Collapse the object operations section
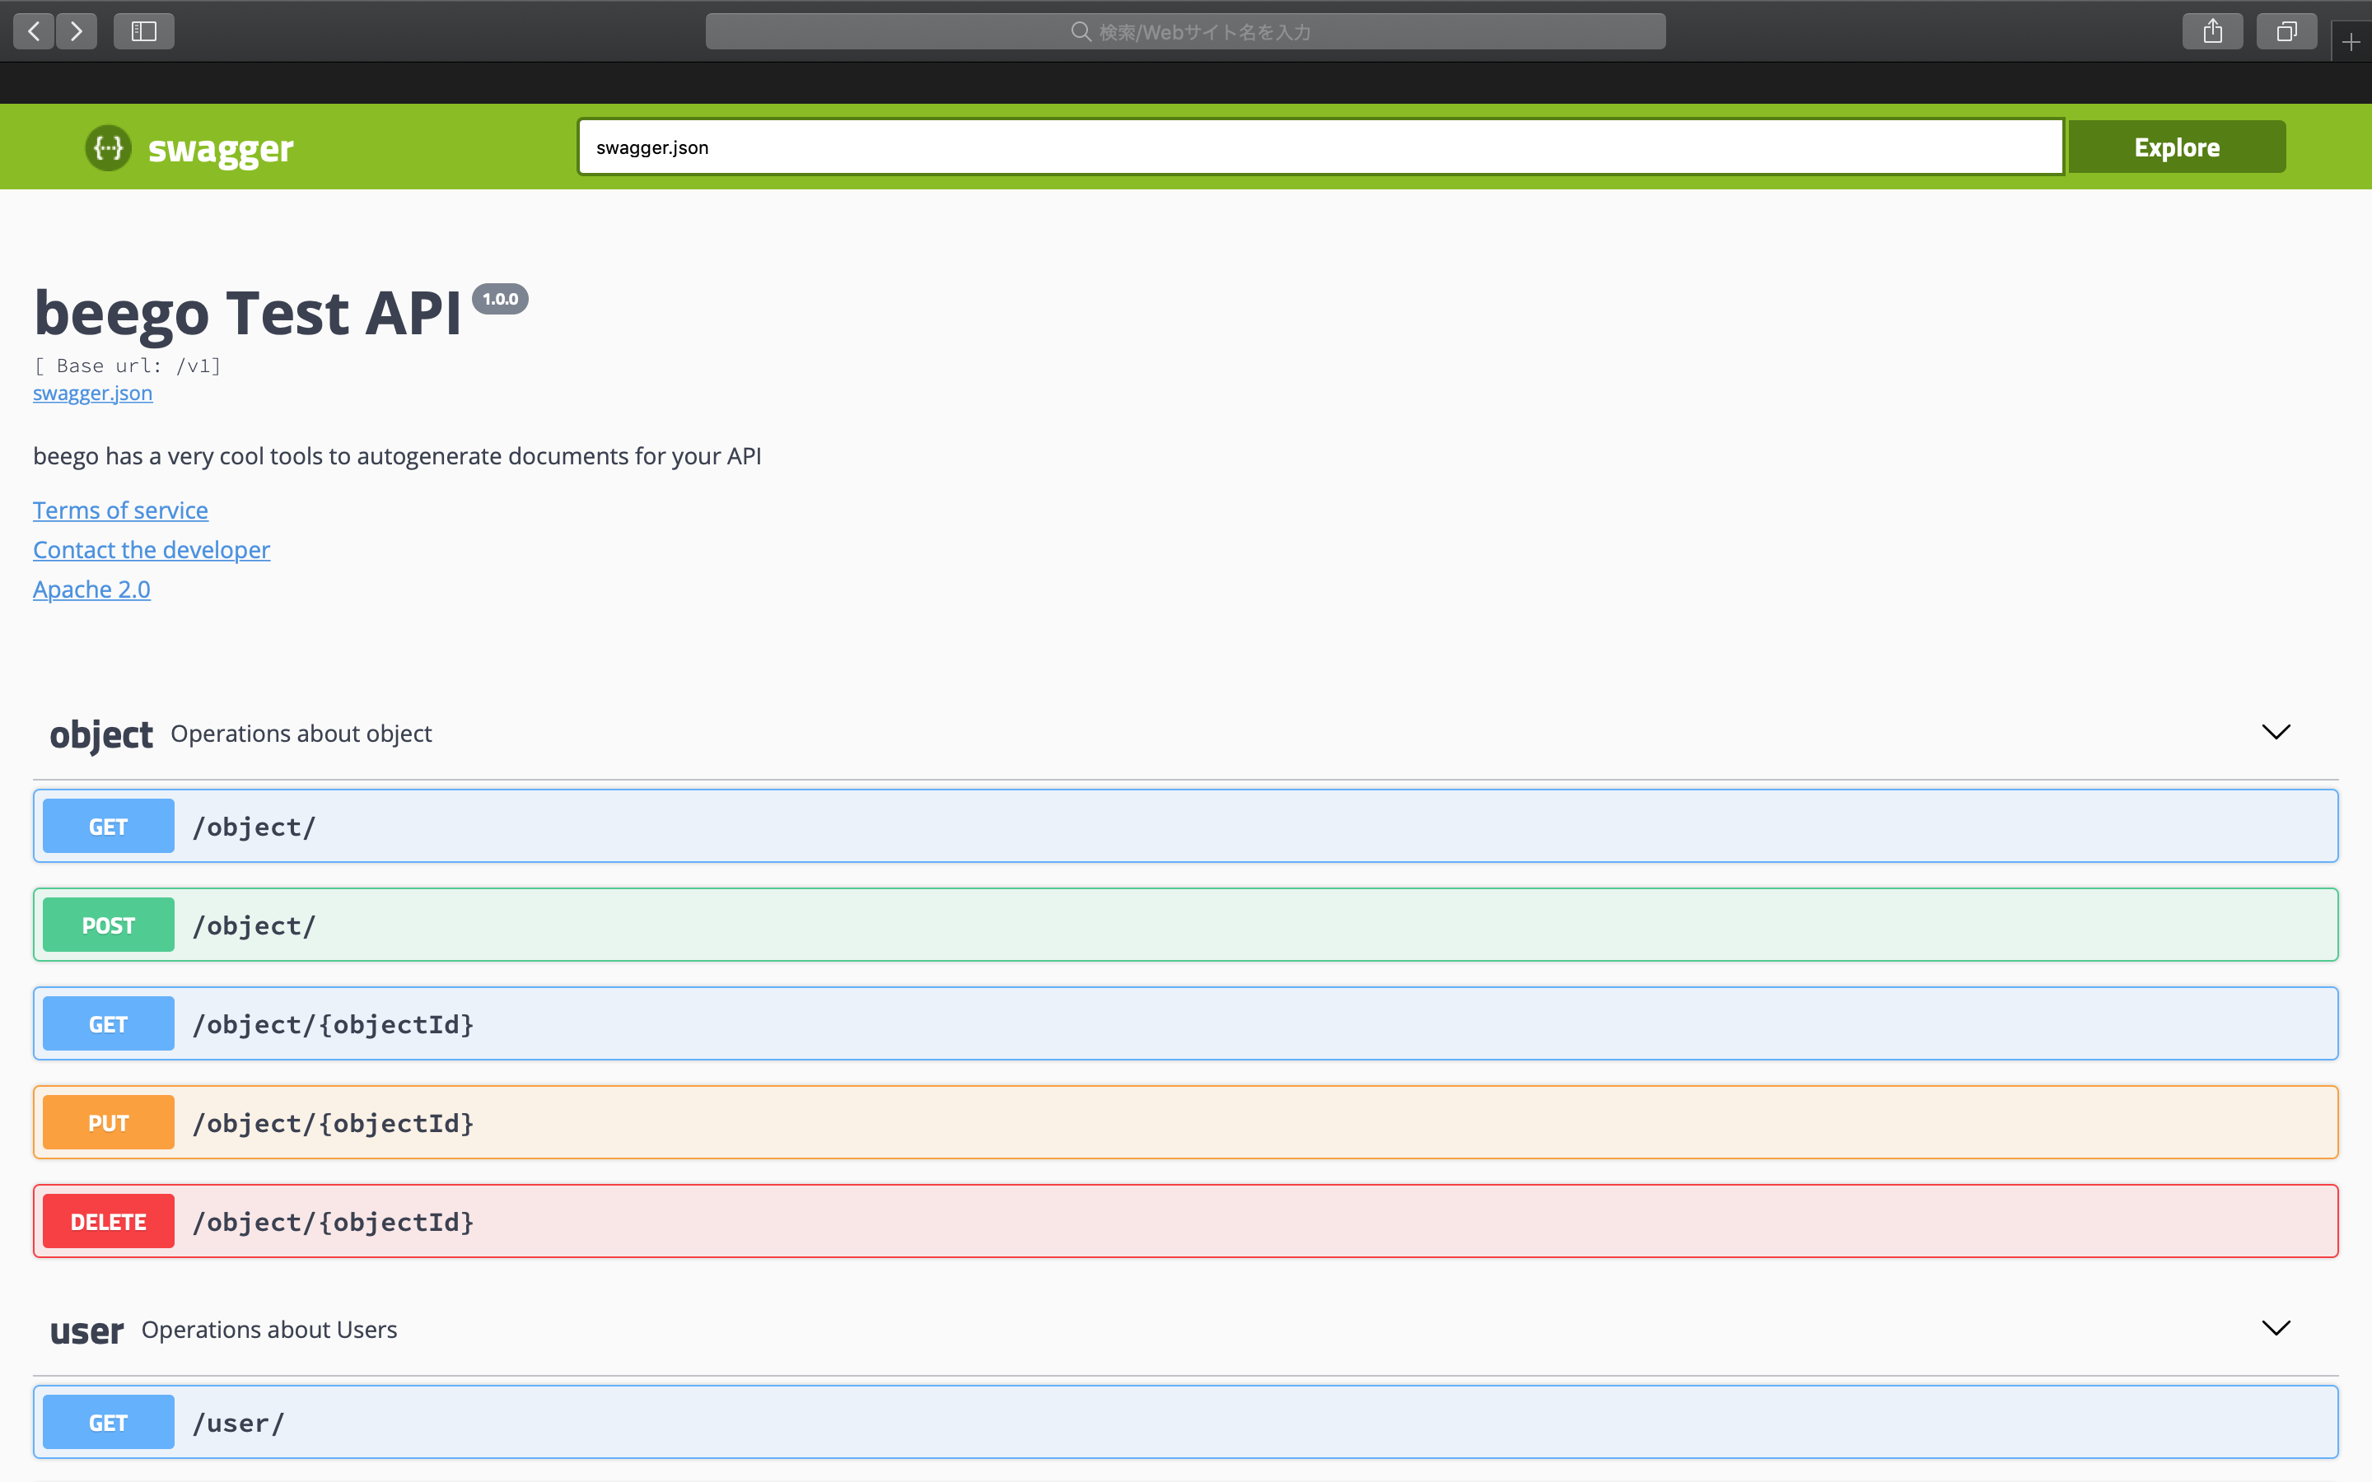2372x1482 pixels. [2275, 732]
